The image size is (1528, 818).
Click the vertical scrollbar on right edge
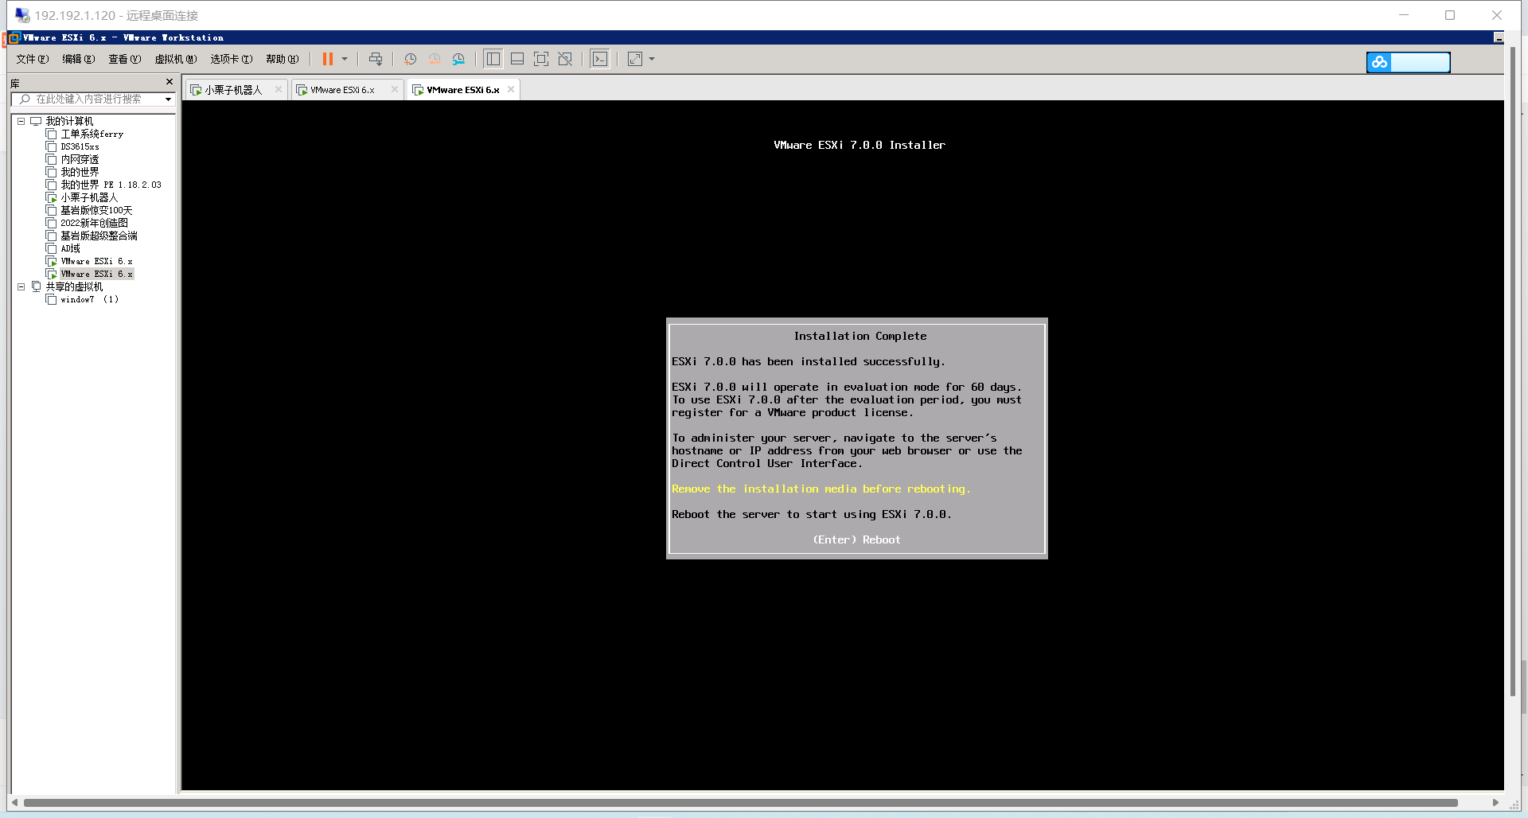click(1514, 372)
